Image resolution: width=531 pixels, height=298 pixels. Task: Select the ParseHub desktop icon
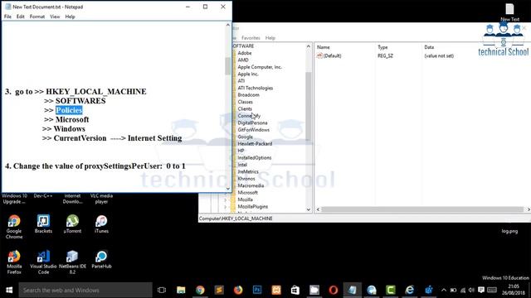101,259
